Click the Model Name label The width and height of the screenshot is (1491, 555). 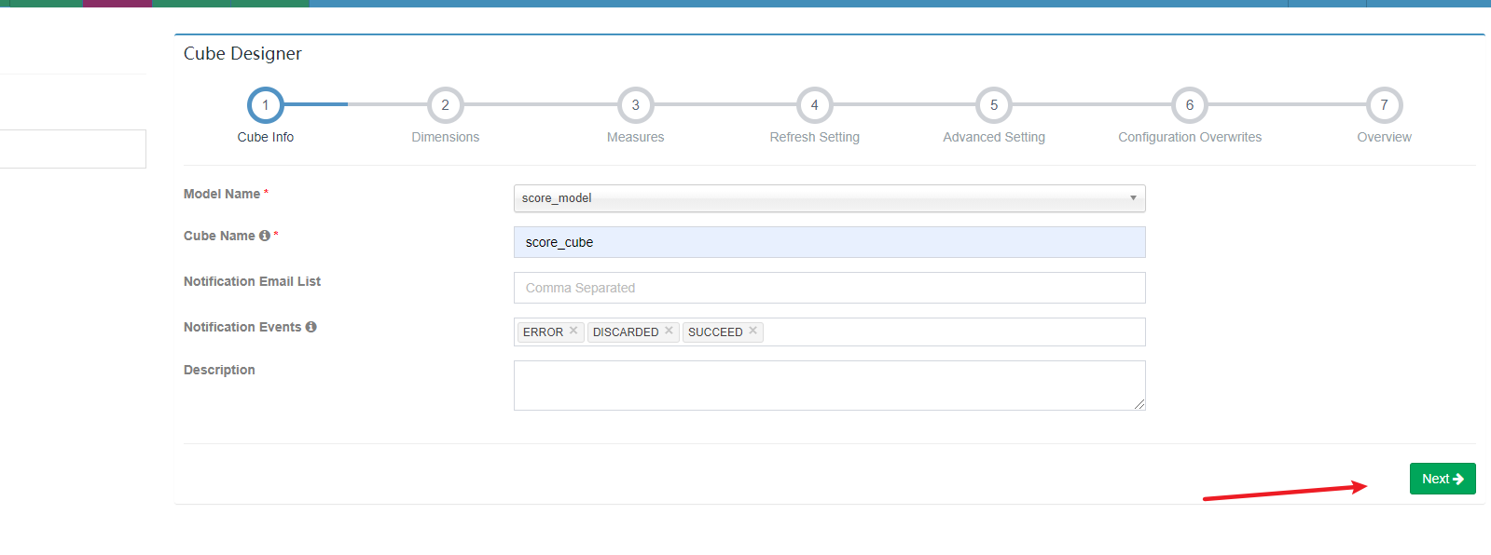(222, 194)
